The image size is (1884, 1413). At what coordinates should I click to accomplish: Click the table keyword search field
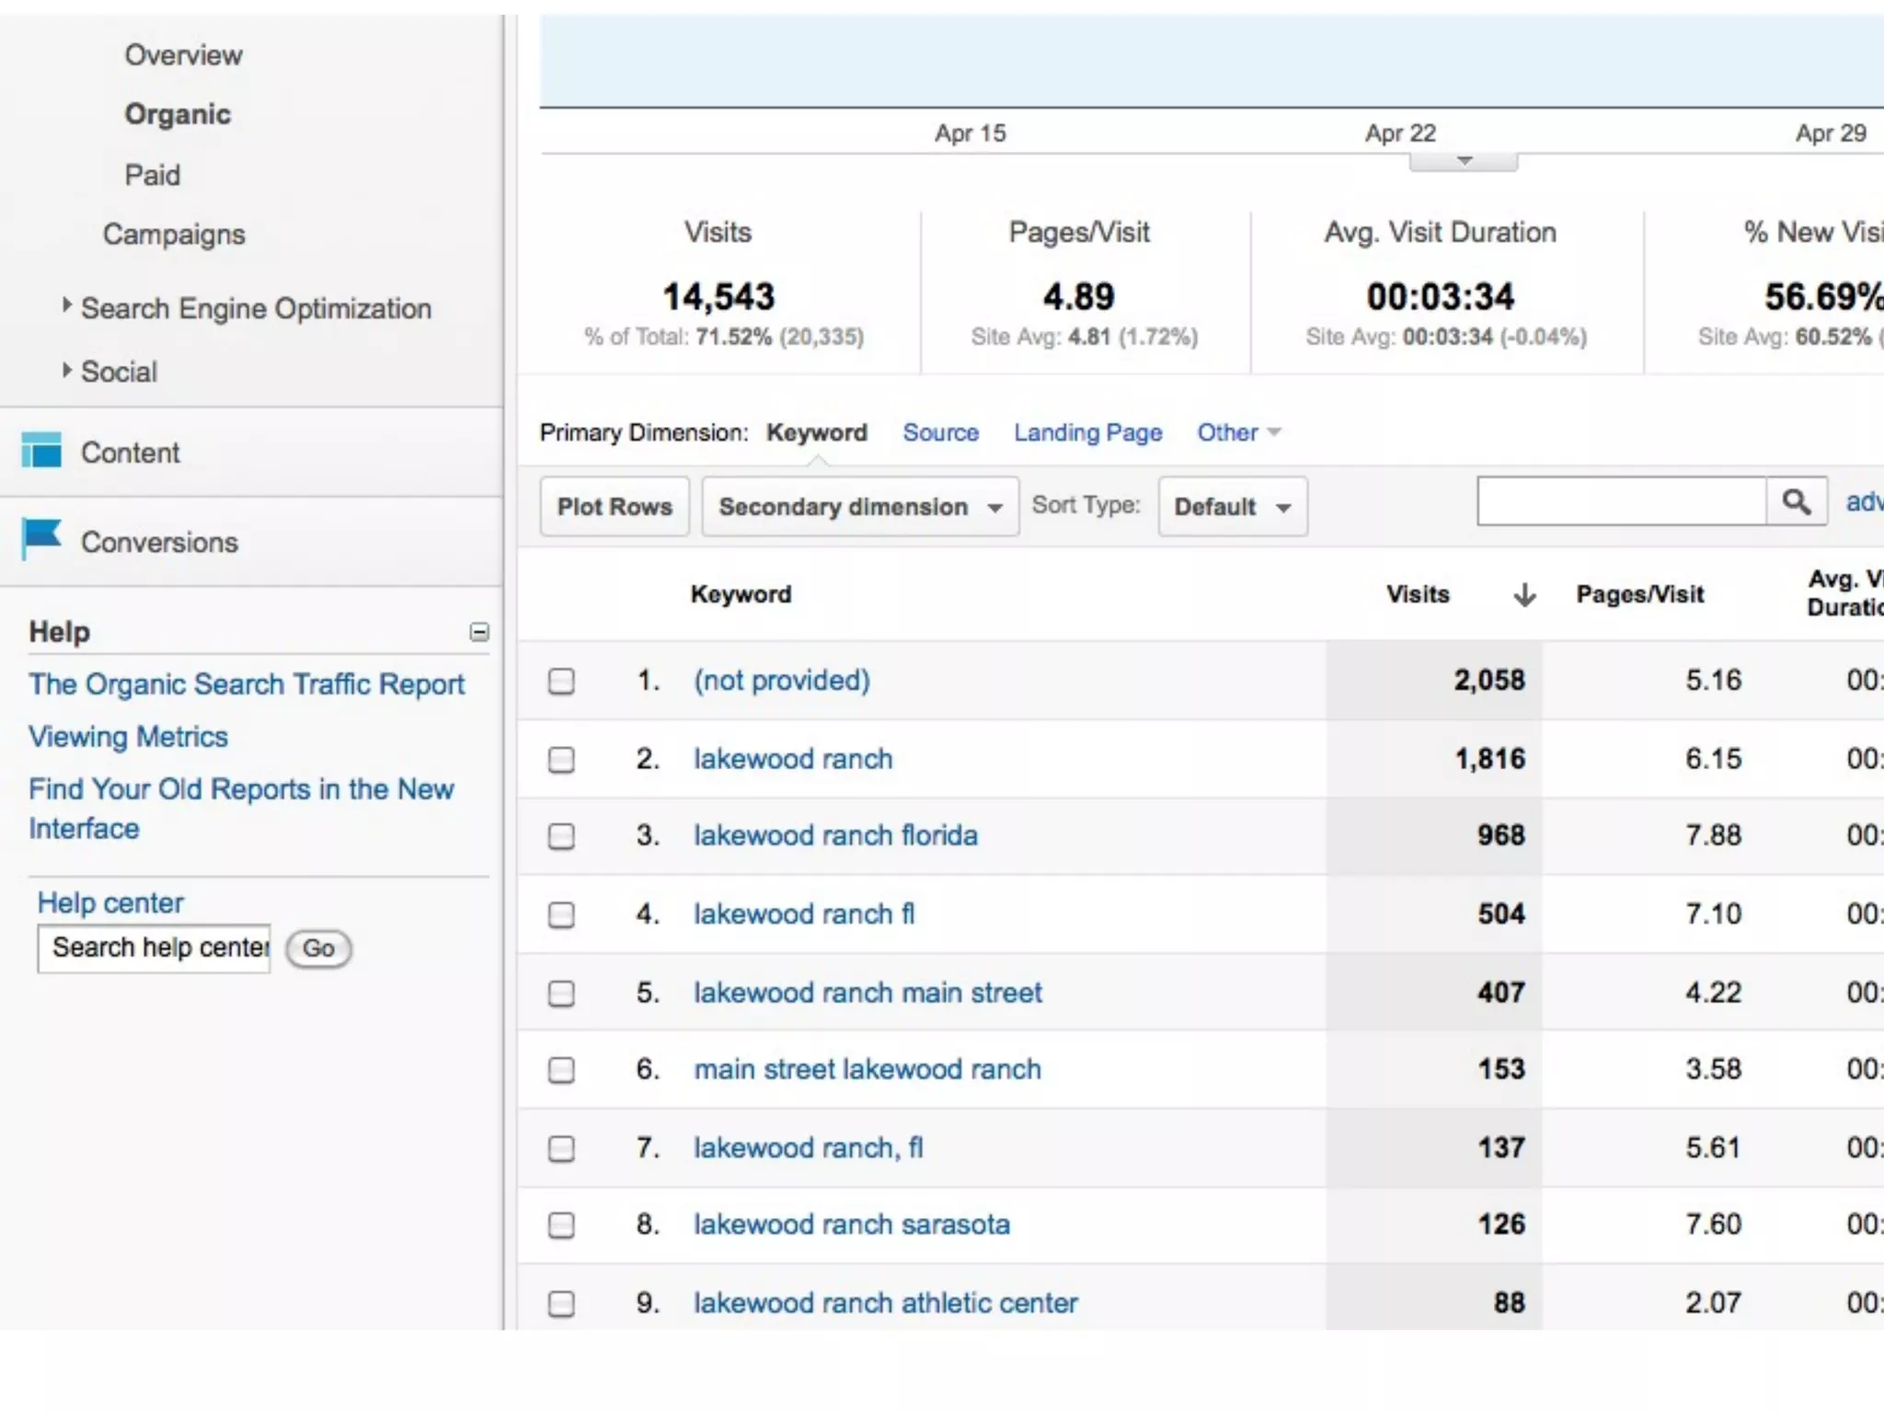1621,502
